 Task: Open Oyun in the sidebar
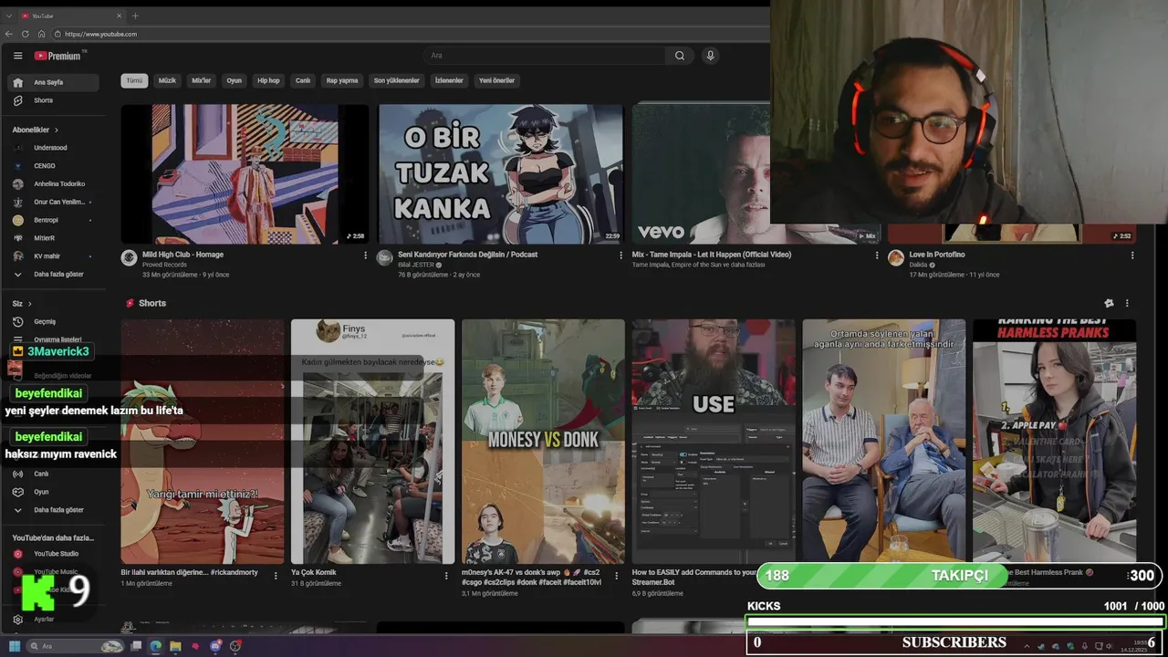pos(53,492)
